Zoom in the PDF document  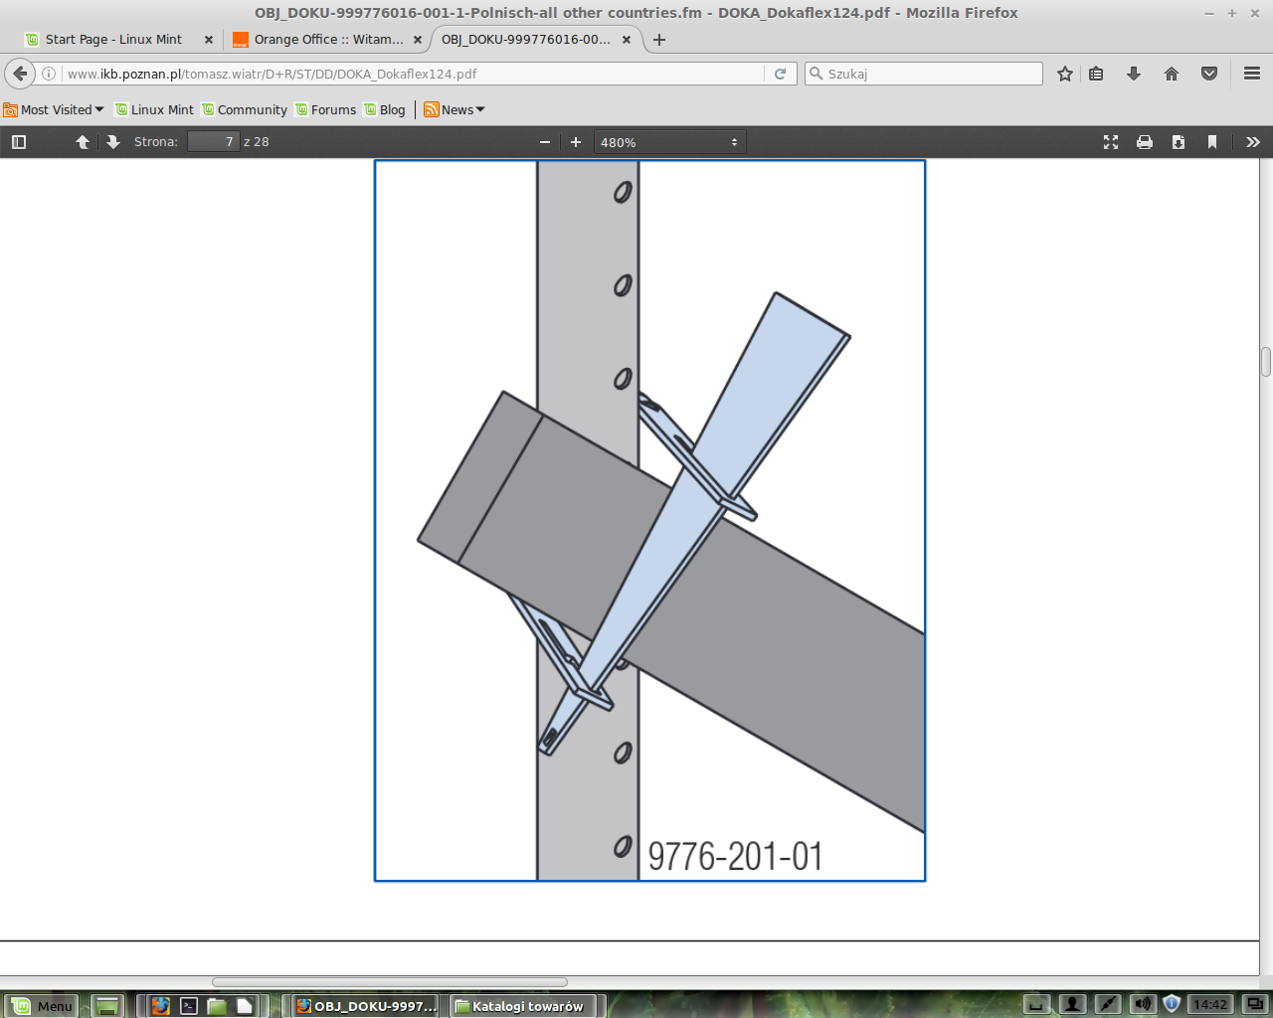tap(576, 142)
